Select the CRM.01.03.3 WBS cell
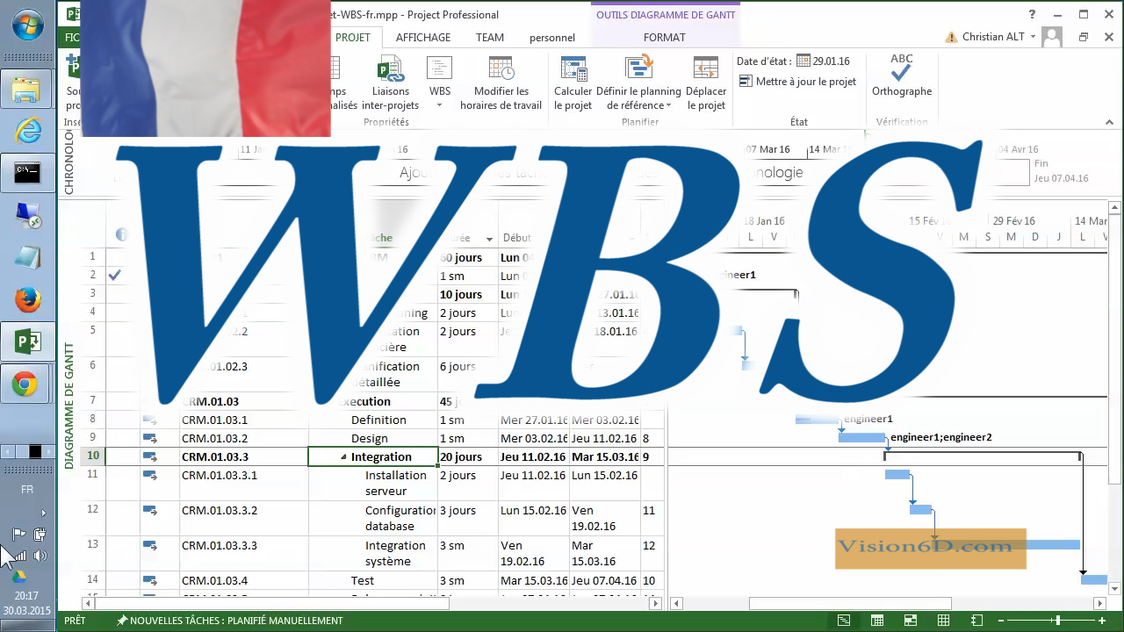Image resolution: width=1124 pixels, height=632 pixels. point(243,456)
